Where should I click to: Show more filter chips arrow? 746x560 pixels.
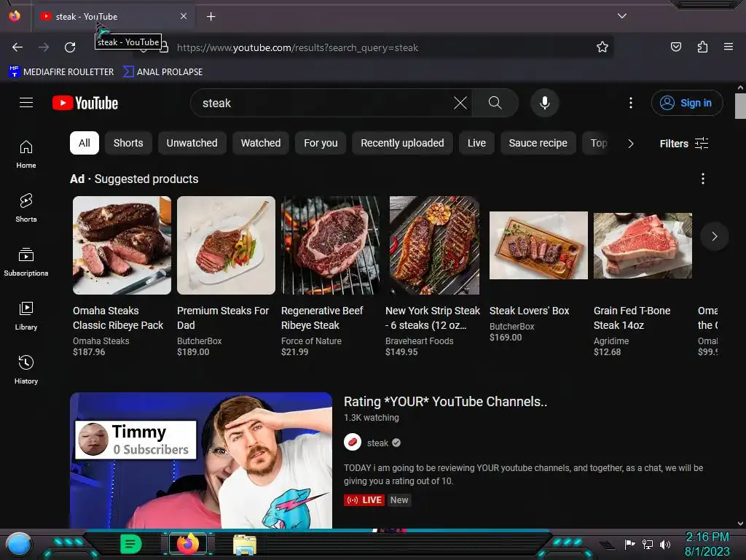pyautogui.click(x=631, y=144)
